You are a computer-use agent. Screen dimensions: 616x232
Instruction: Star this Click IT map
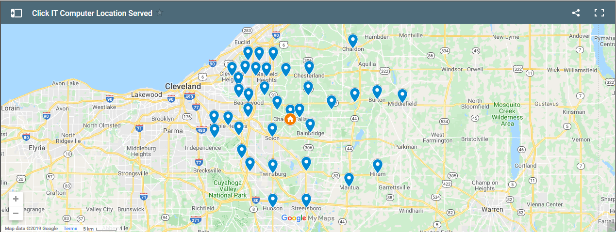(x=160, y=13)
